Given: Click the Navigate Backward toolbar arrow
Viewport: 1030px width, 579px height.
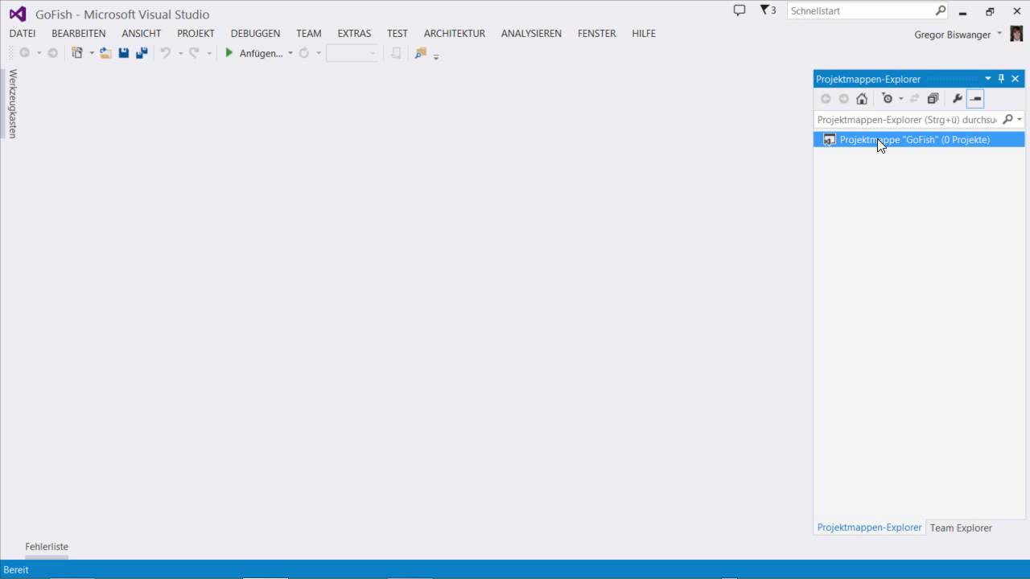Looking at the screenshot, I should [x=24, y=53].
